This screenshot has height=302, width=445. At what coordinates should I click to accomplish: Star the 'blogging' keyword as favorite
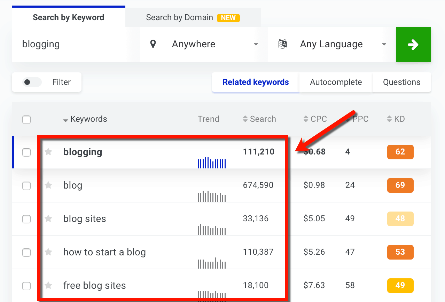coord(48,152)
